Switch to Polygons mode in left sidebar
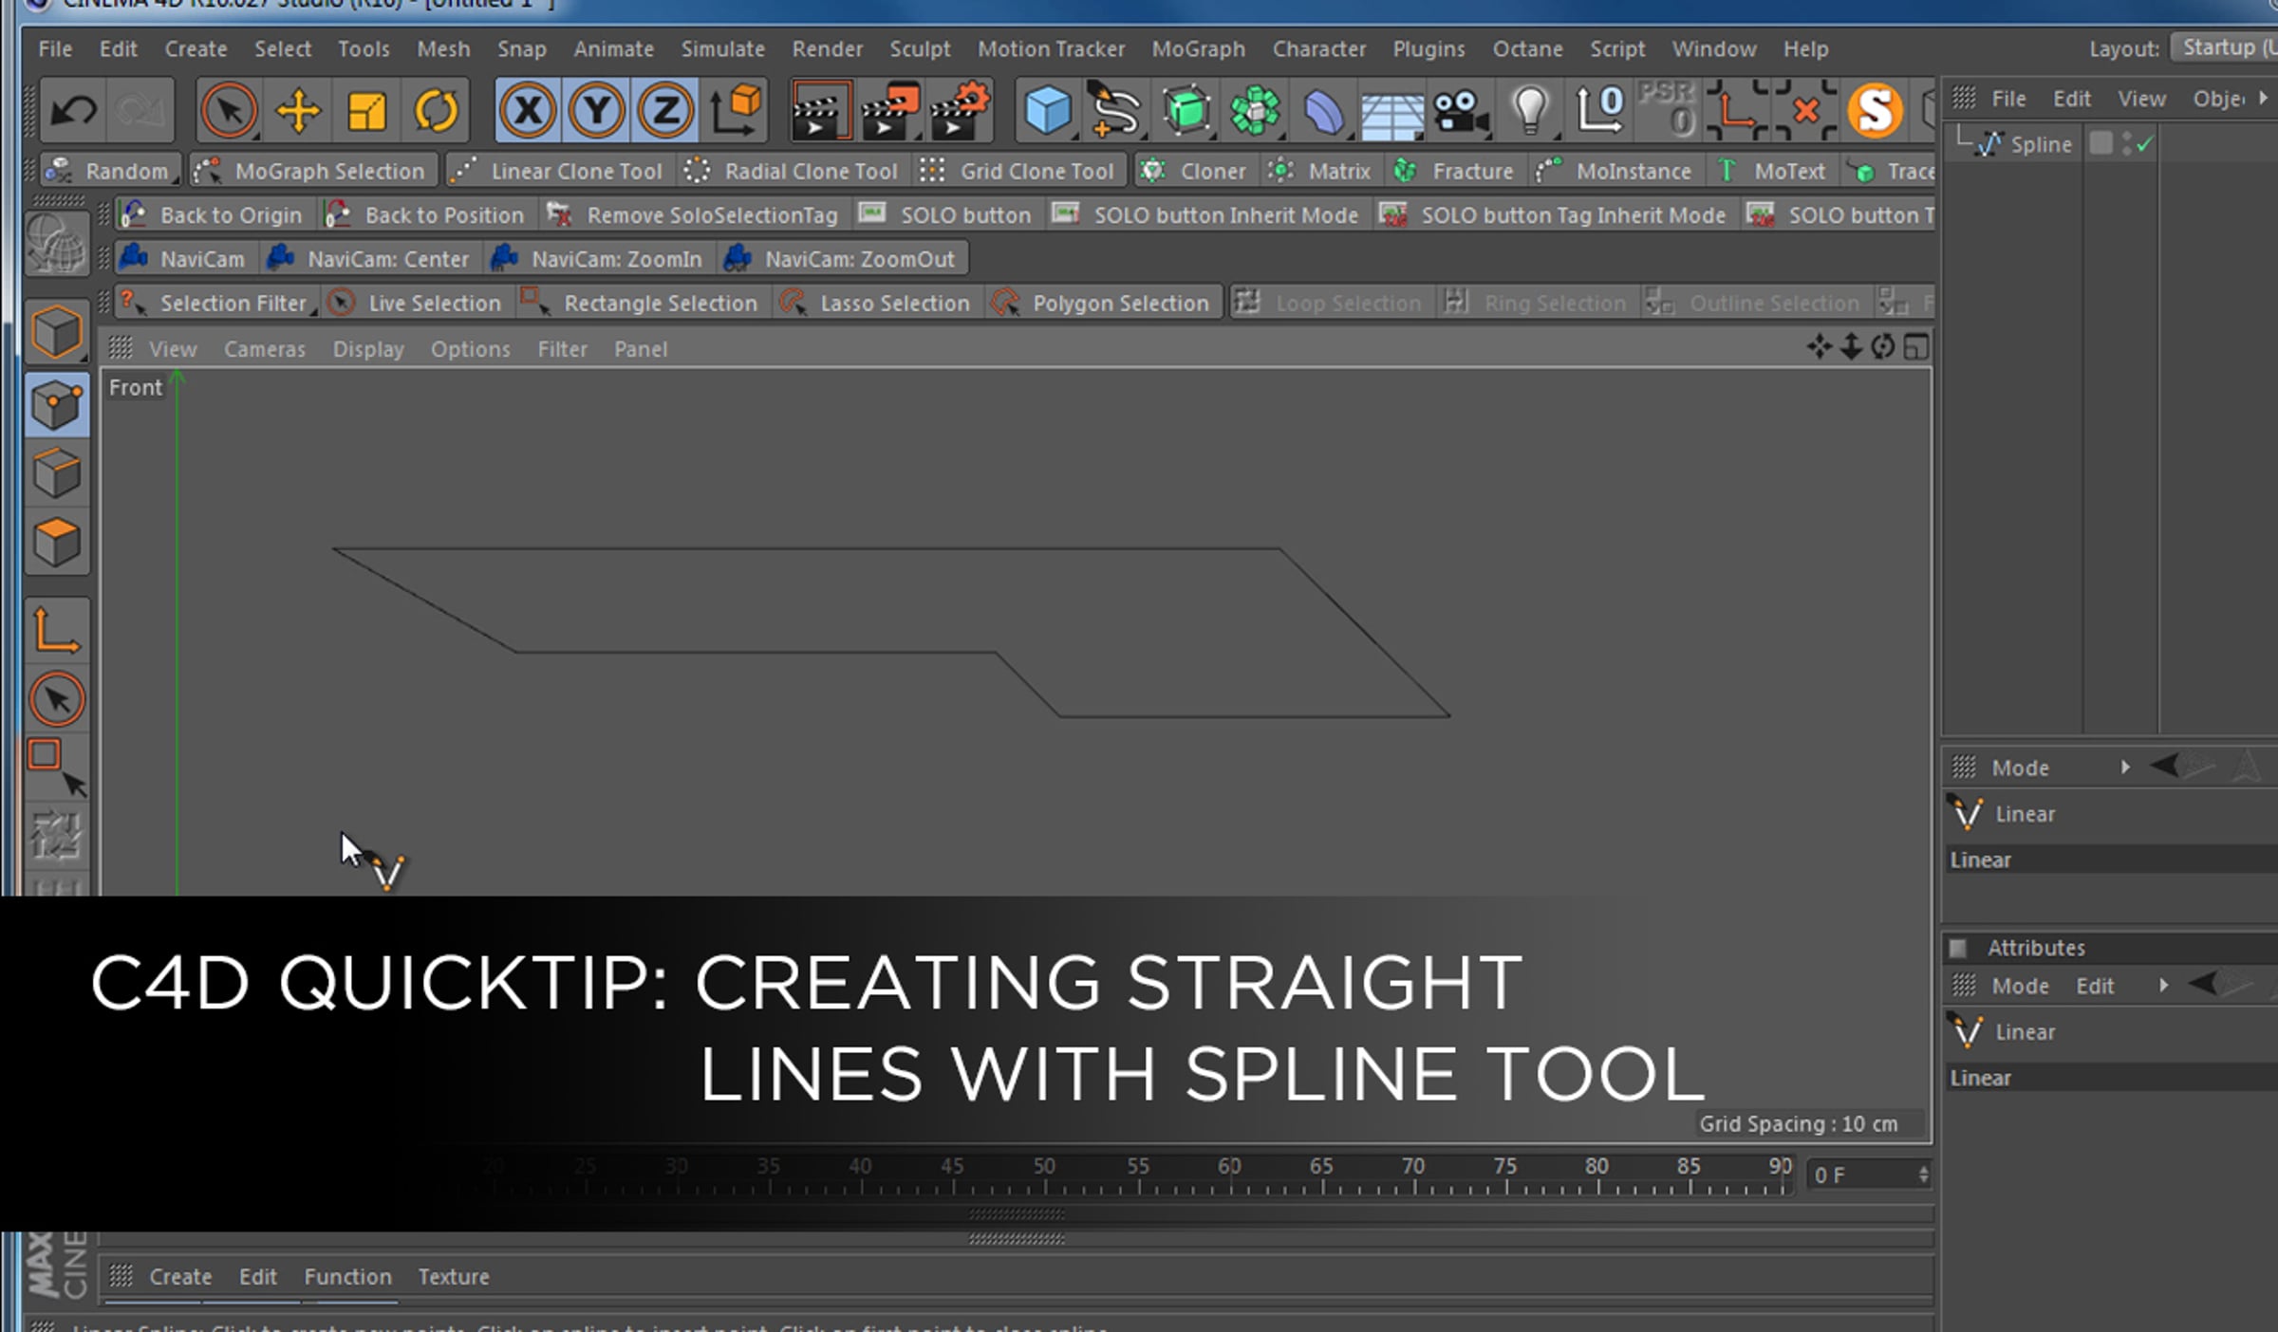This screenshot has width=2278, height=1332. pos(56,542)
